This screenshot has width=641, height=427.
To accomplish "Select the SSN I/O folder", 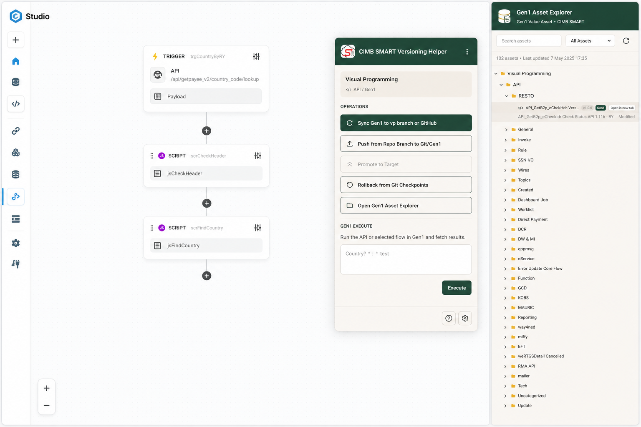I will coord(525,160).
